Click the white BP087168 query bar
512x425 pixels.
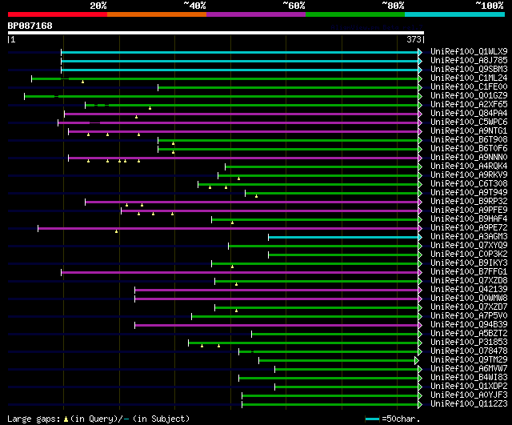216,33
